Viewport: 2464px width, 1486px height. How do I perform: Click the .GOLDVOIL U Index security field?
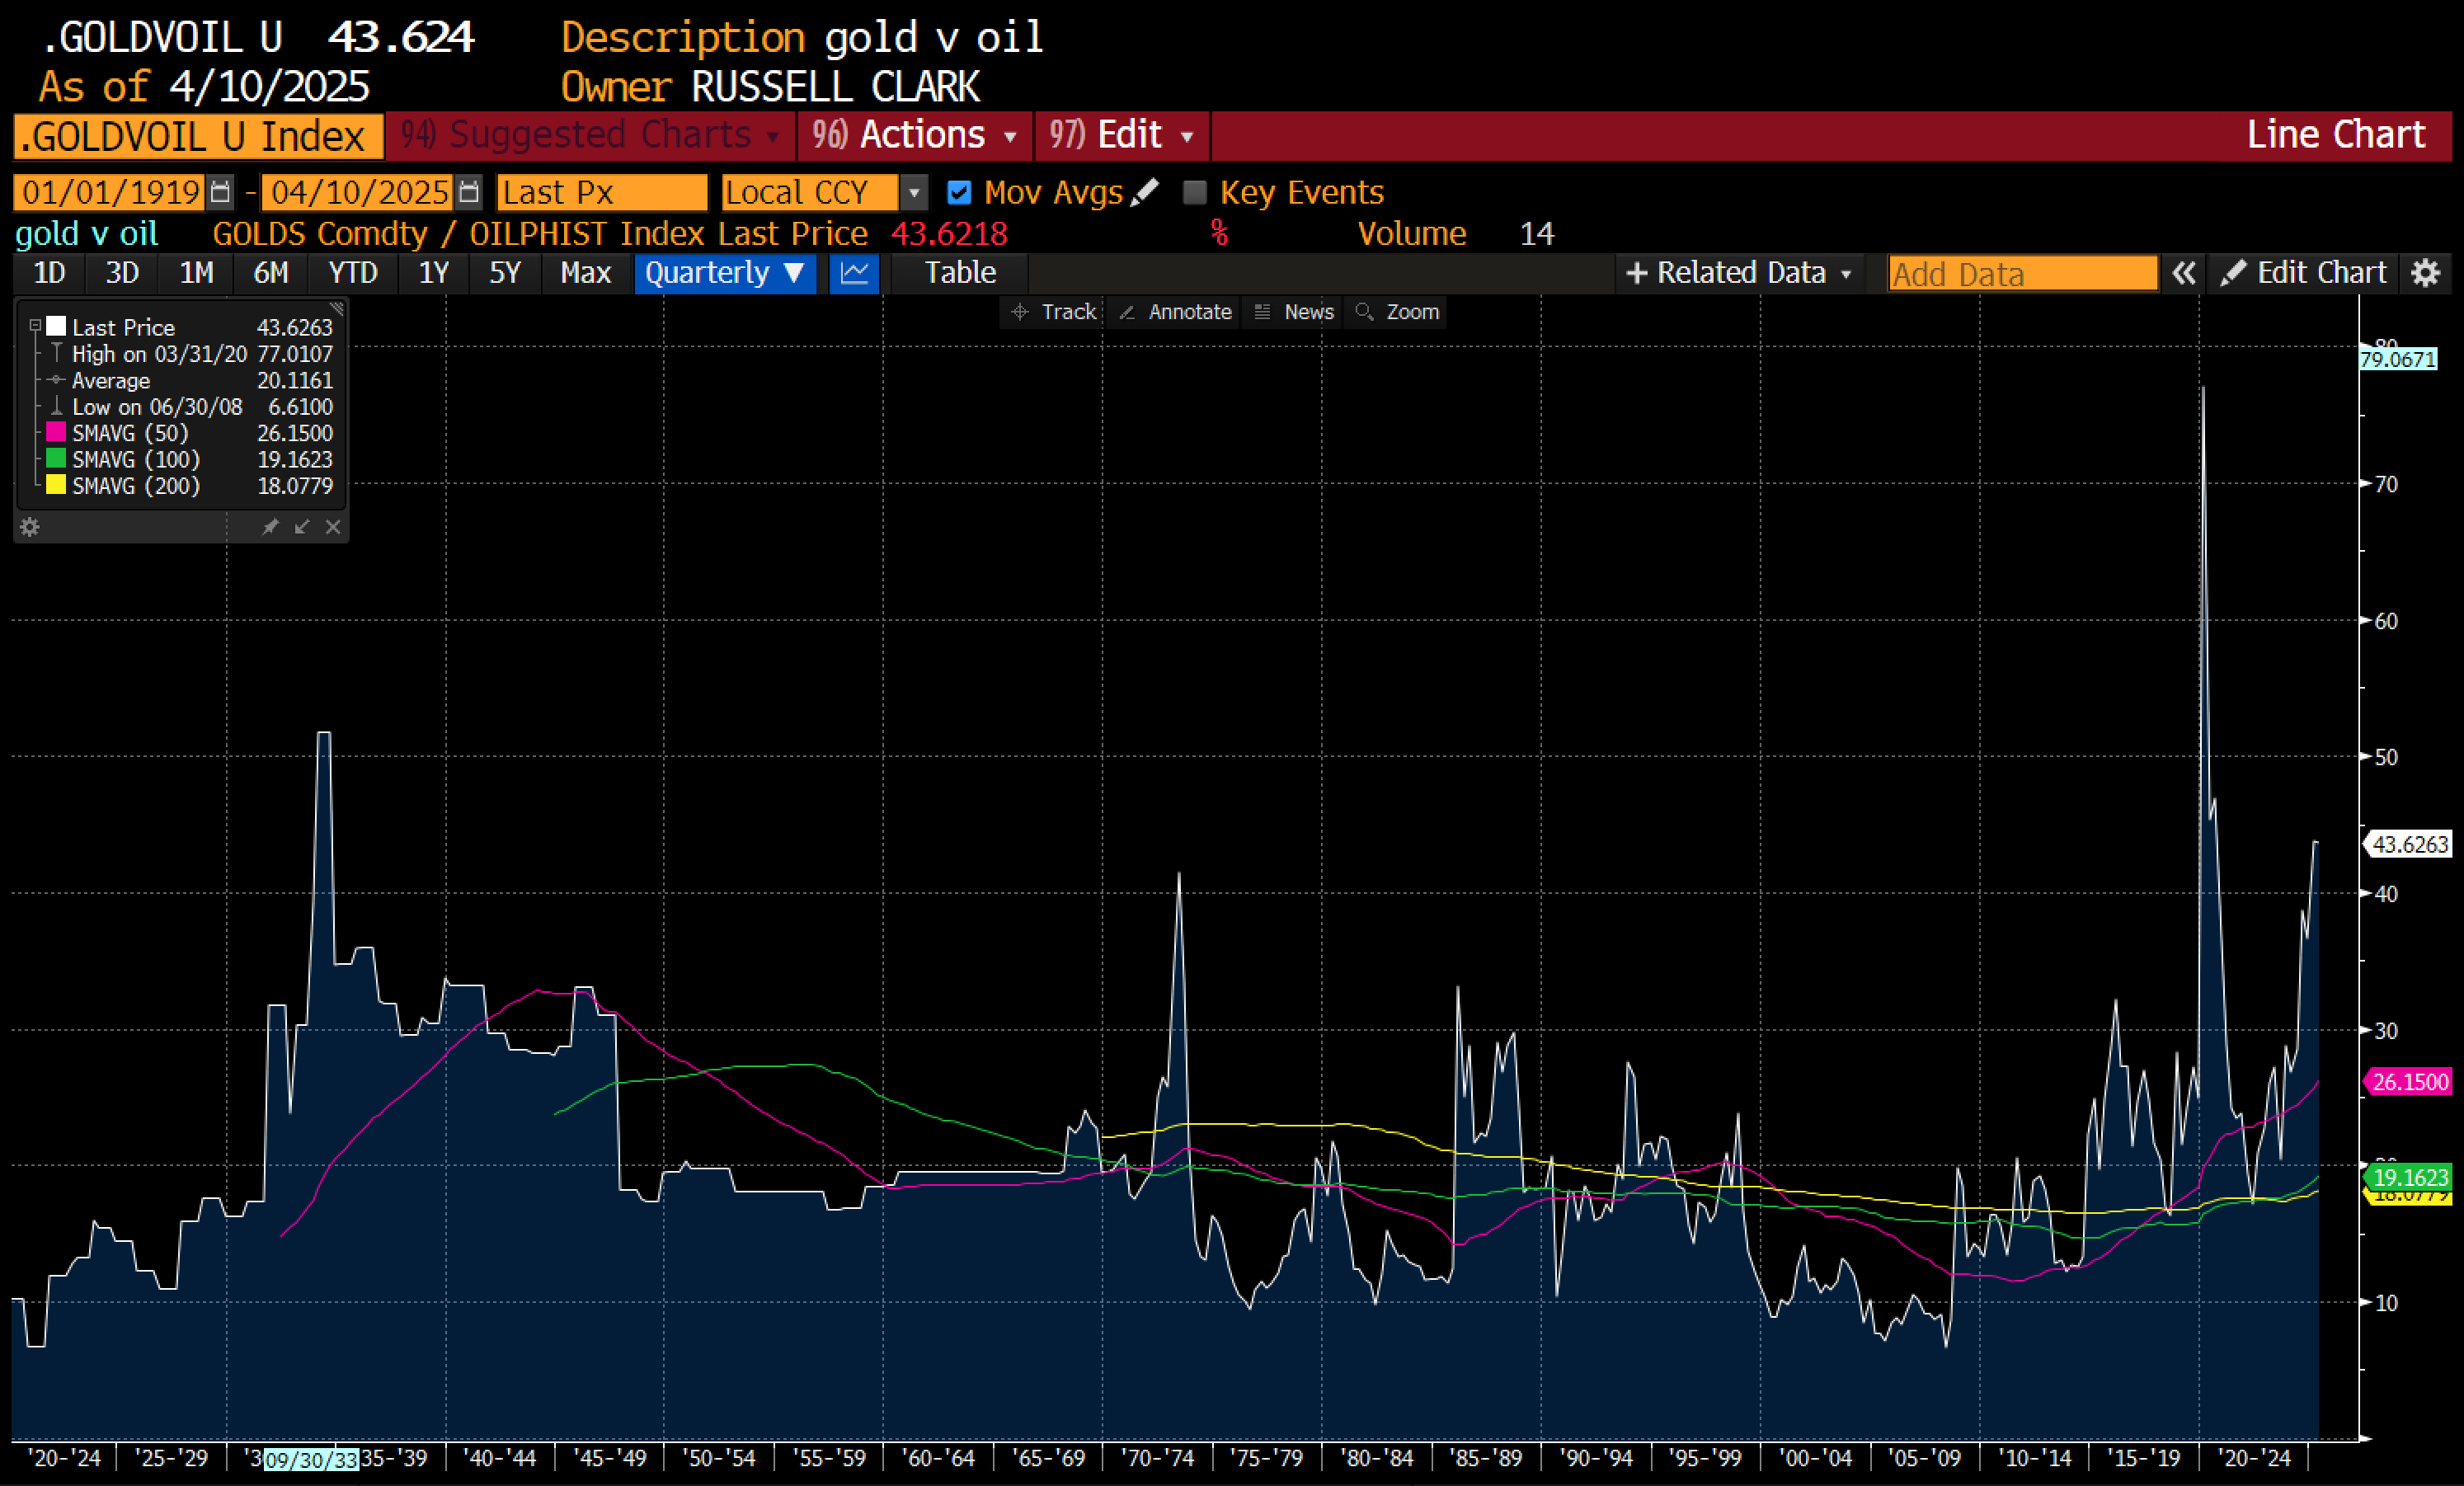(x=198, y=136)
